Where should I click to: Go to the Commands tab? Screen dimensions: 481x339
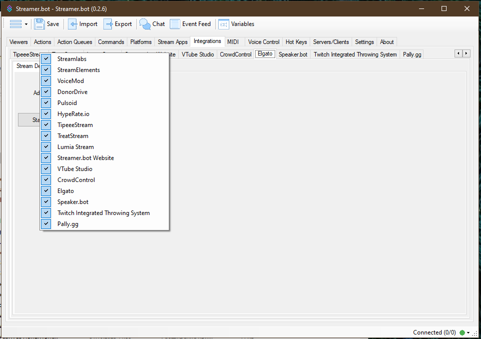pyautogui.click(x=111, y=42)
